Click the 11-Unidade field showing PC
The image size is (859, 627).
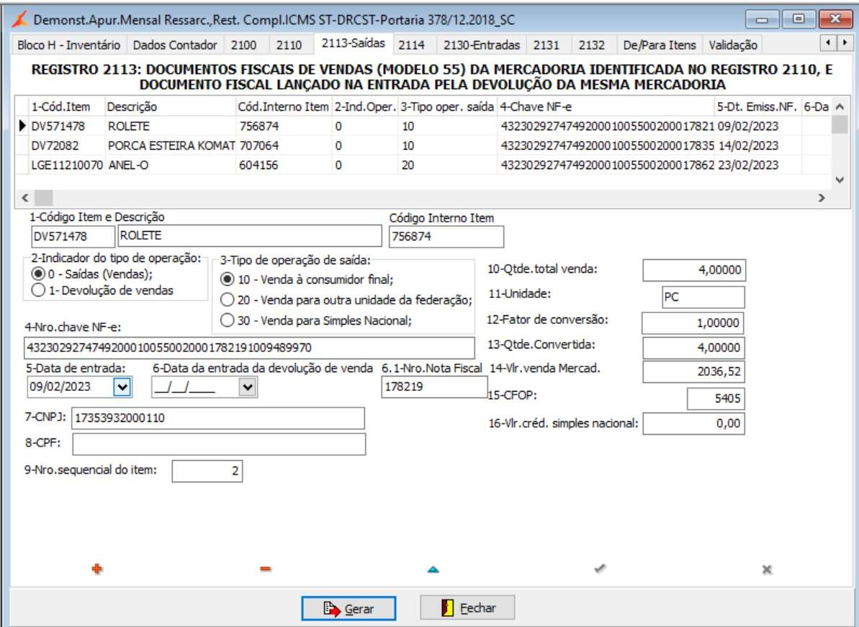click(703, 297)
